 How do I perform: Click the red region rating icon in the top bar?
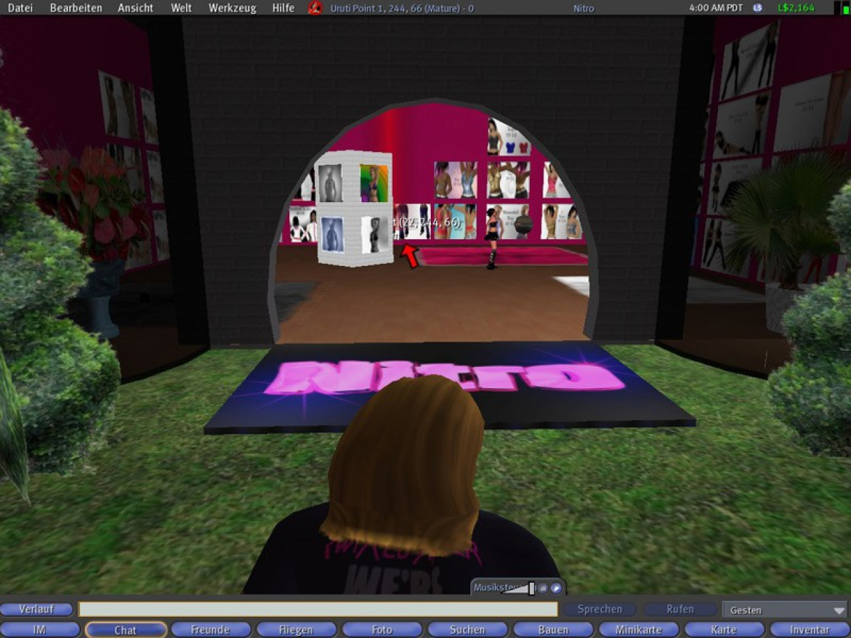pos(316,8)
